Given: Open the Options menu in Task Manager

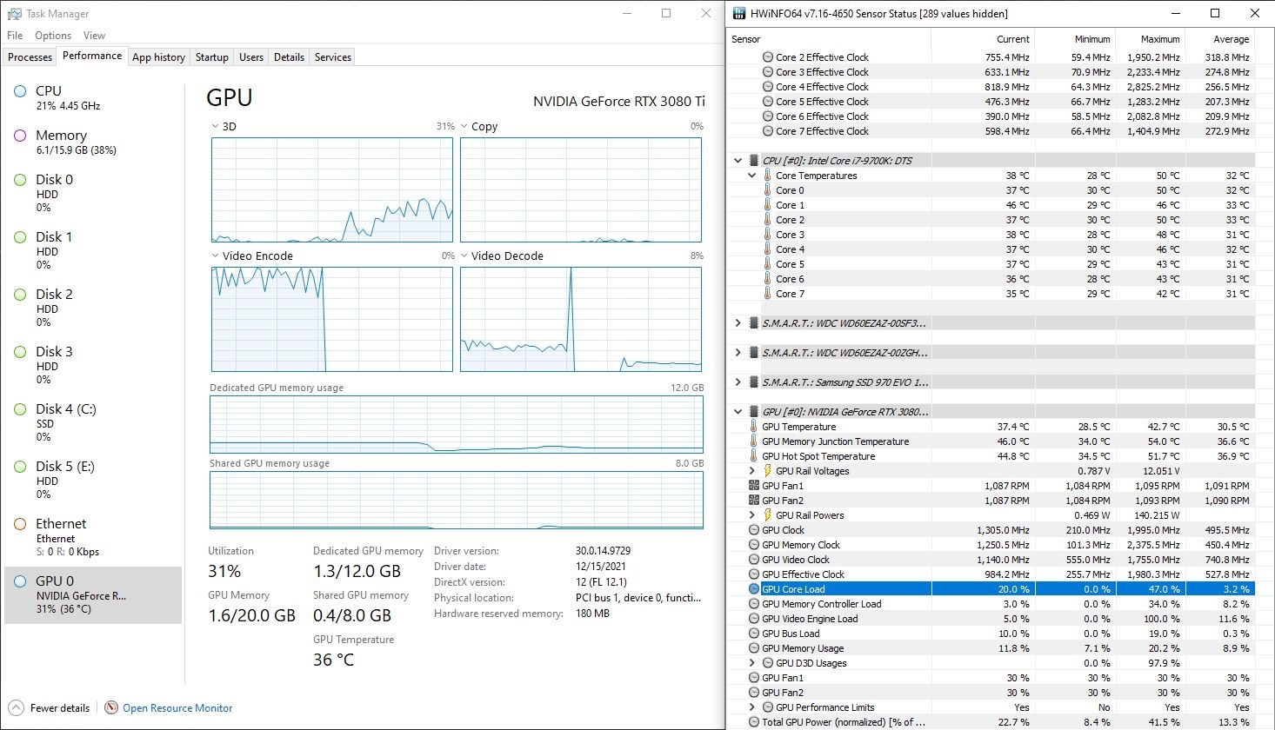Looking at the screenshot, I should pos(52,35).
